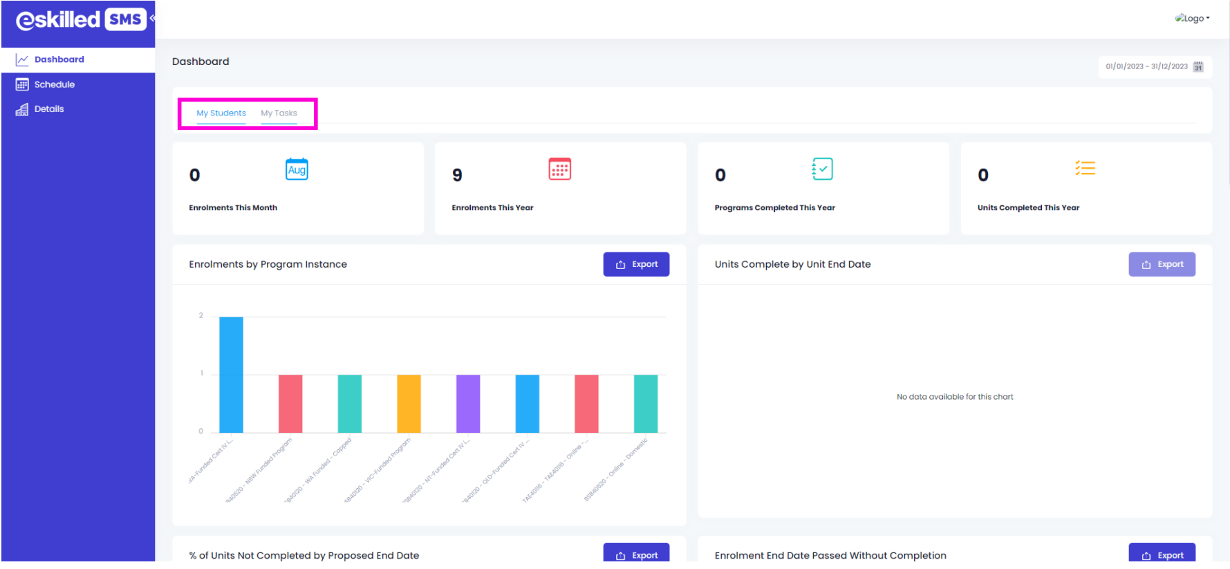The image size is (1230, 569).
Task: Click the 'Units Completed This Year' label
Action: coord(1028,207)
